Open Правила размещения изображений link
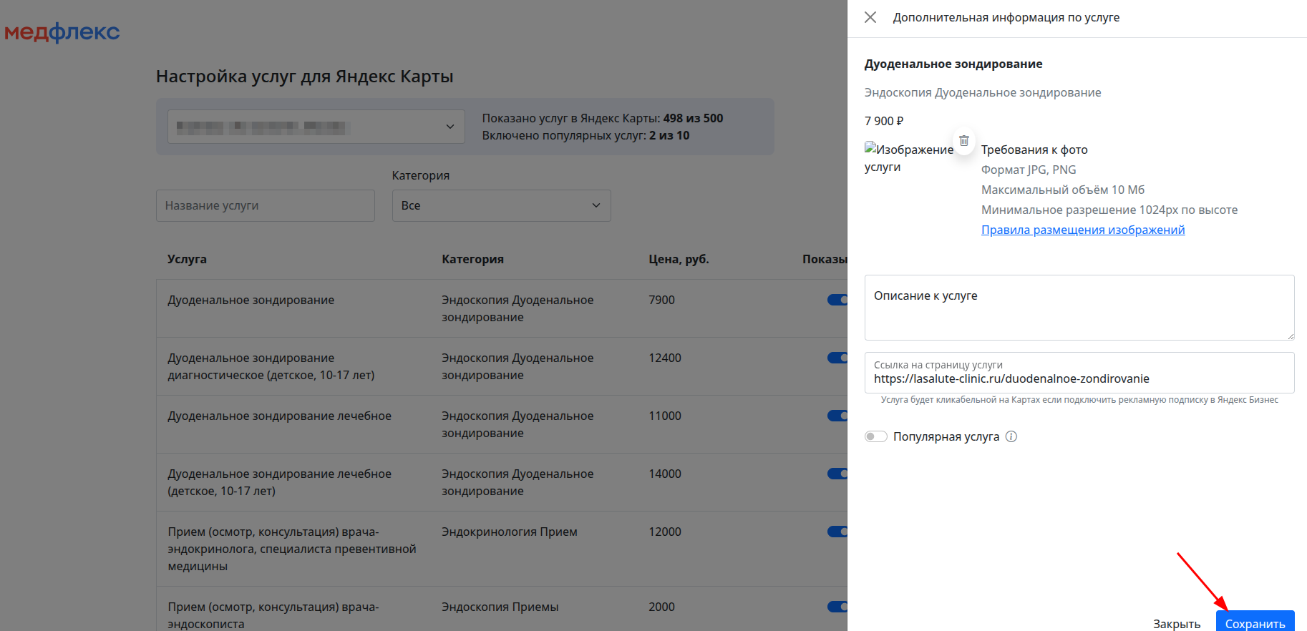This screenshot has width=1307, height=631. click(1082, 230)
